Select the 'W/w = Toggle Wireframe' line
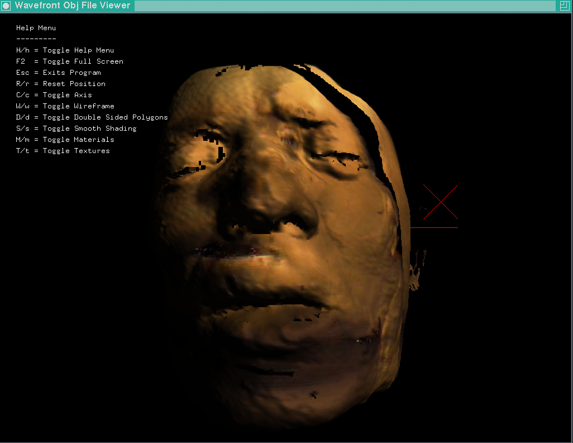The width and height of the screenshot is (573, 443). coord(65,106)
